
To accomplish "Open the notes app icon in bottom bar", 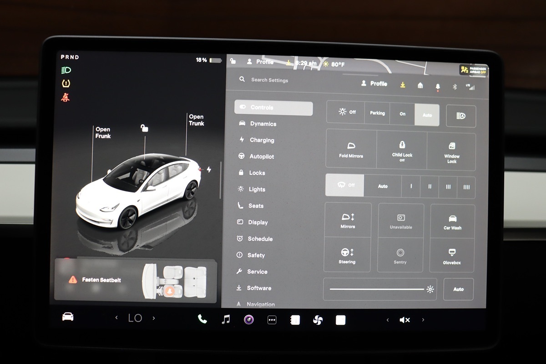I will coord(295,320).
